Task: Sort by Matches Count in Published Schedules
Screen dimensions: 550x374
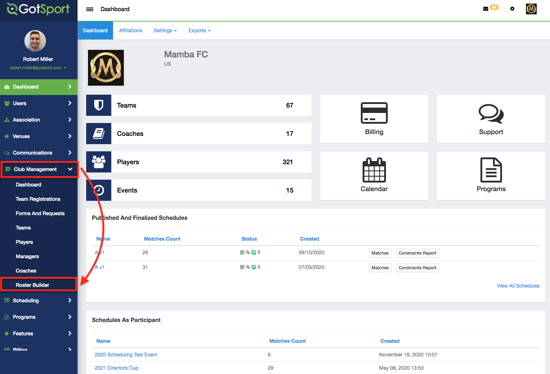Action: tap(162, 239)
